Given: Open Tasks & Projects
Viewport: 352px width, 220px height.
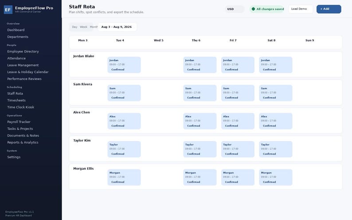Looking at the screenshot, I should [20, 129].
